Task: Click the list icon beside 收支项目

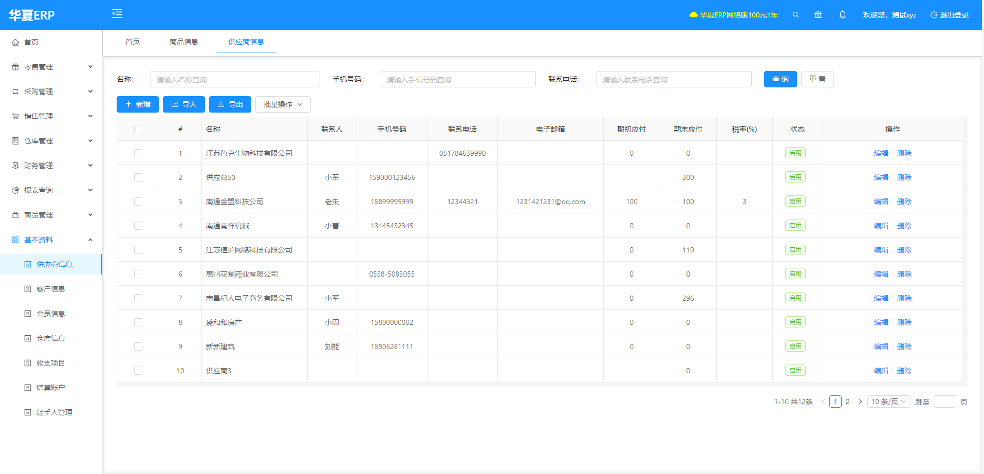Action: pyautogui.click(x=28, y=363)
